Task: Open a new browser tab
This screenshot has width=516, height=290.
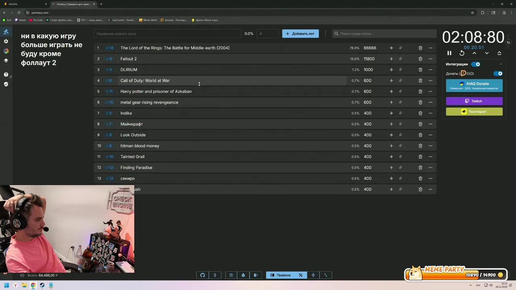Action: (101, 4)
